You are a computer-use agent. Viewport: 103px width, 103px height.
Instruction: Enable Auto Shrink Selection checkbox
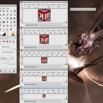click(x=1, y=52)
